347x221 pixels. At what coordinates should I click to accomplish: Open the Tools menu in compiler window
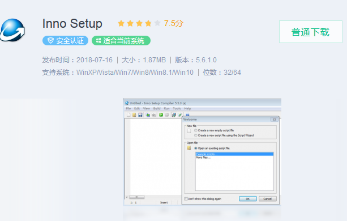177,108
